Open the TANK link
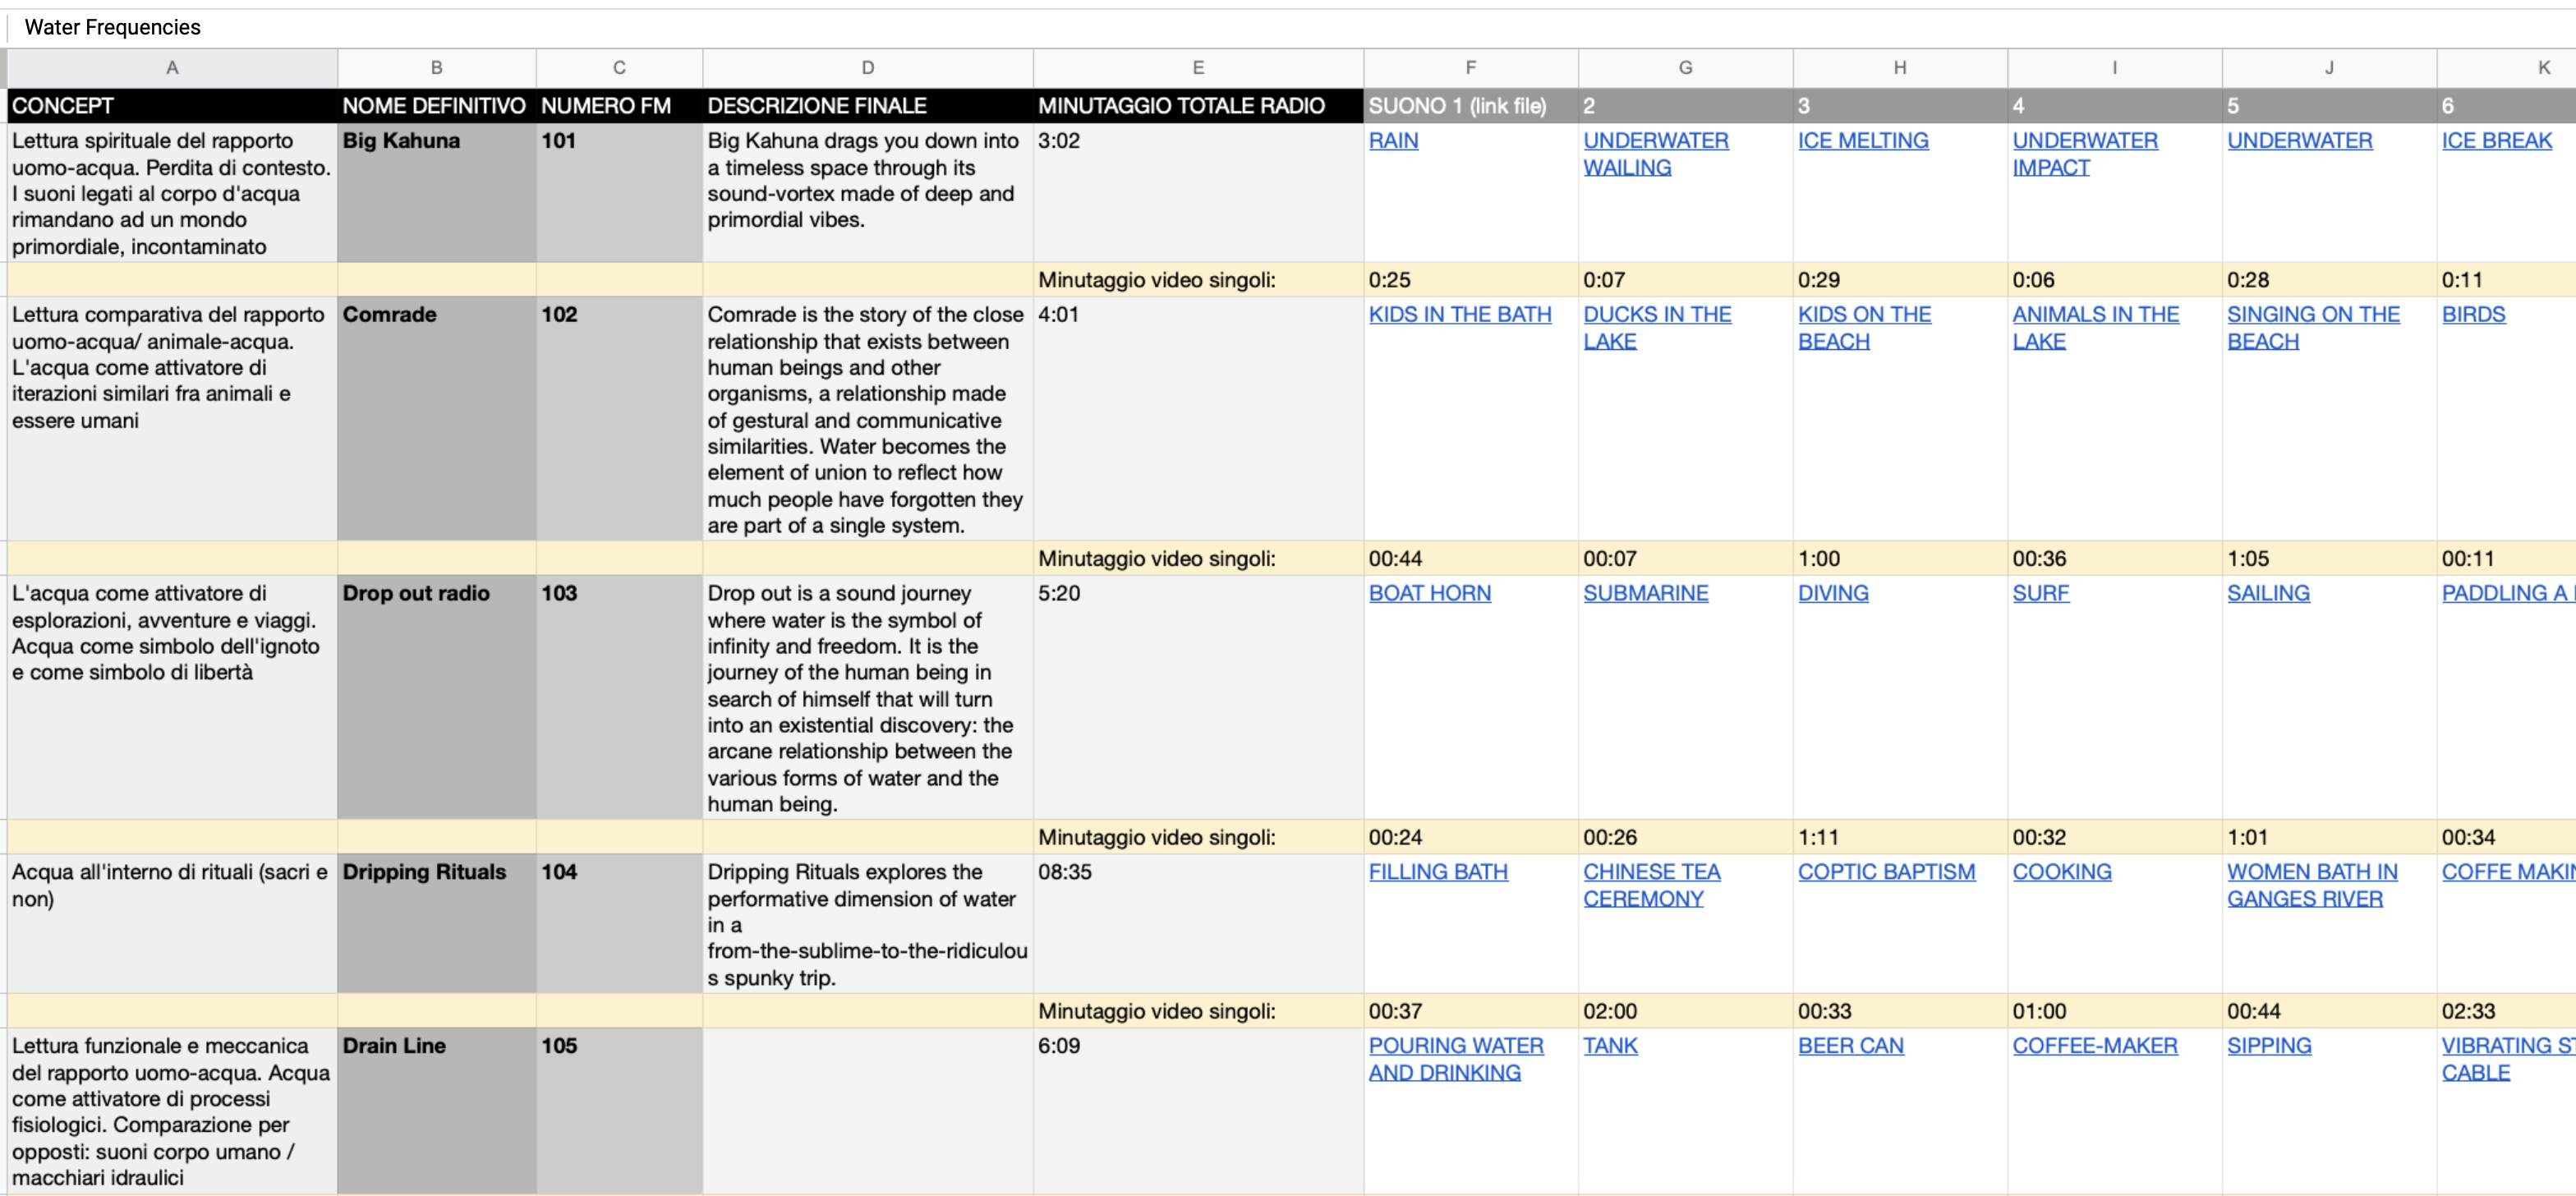Viewport: 2576px width, 1196px height. [x=1610, y=1046]
